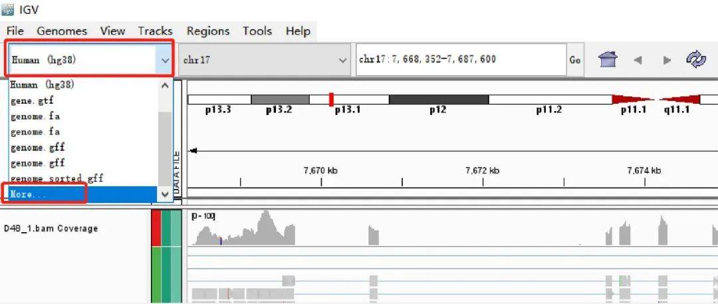This screenshot has width=718, height=304.
Task: Click the Home icon in IGV toolbar
Action: [x=608, y=60]
